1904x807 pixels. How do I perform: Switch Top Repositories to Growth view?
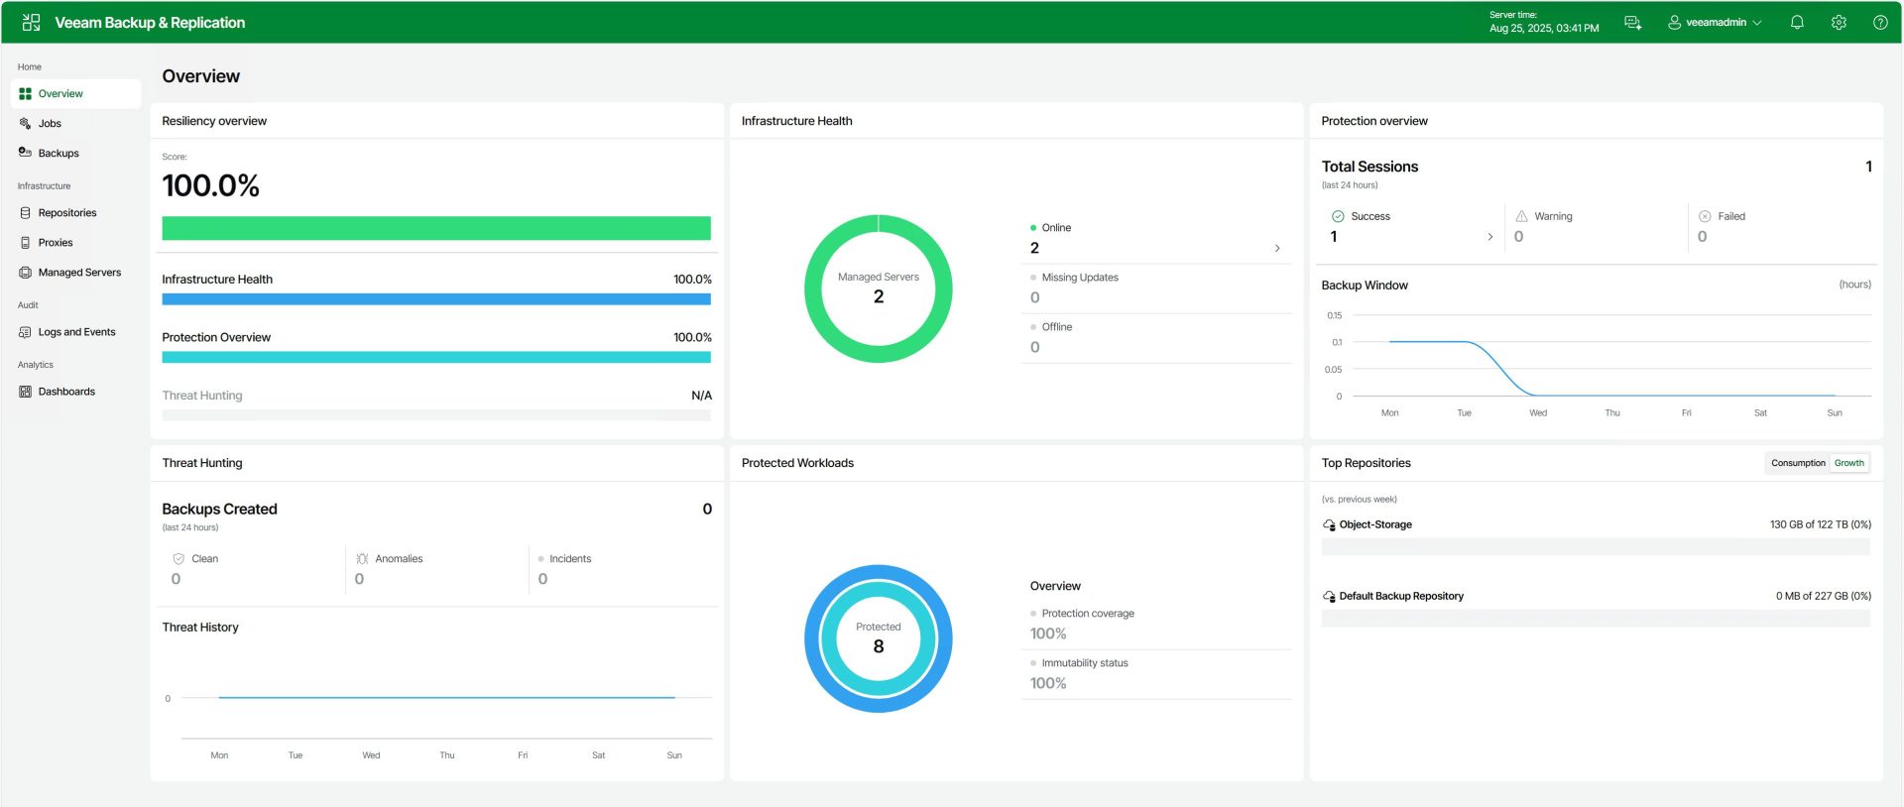(1849, 463)
